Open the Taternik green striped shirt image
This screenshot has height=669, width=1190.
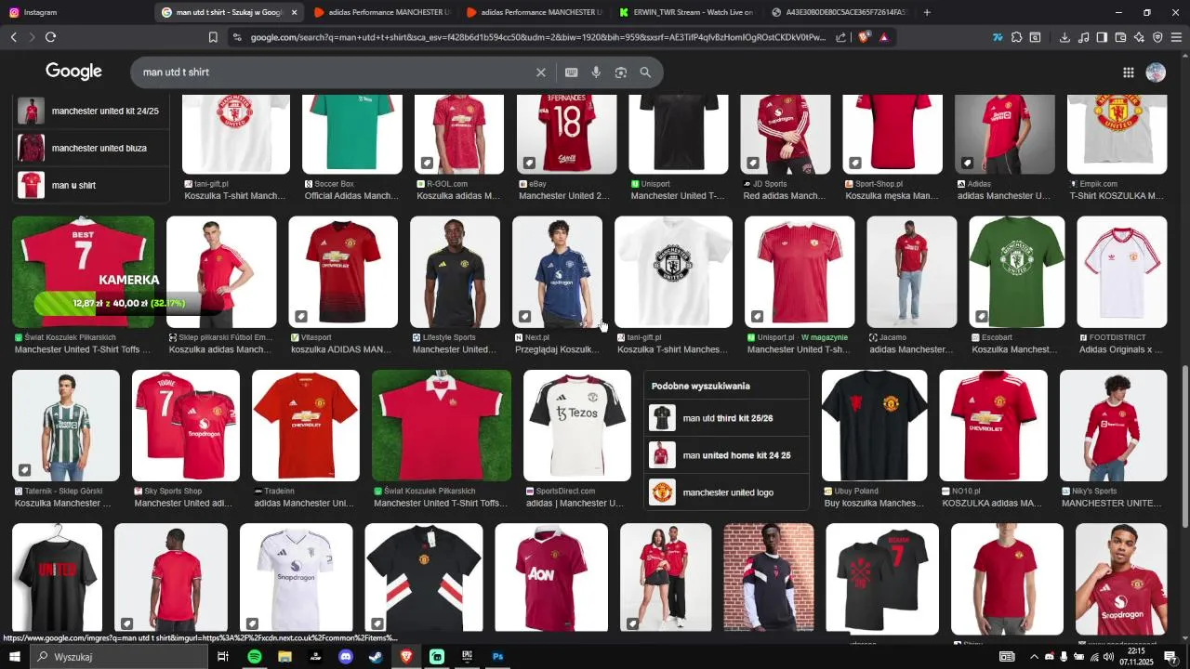[x=66, y=426]
